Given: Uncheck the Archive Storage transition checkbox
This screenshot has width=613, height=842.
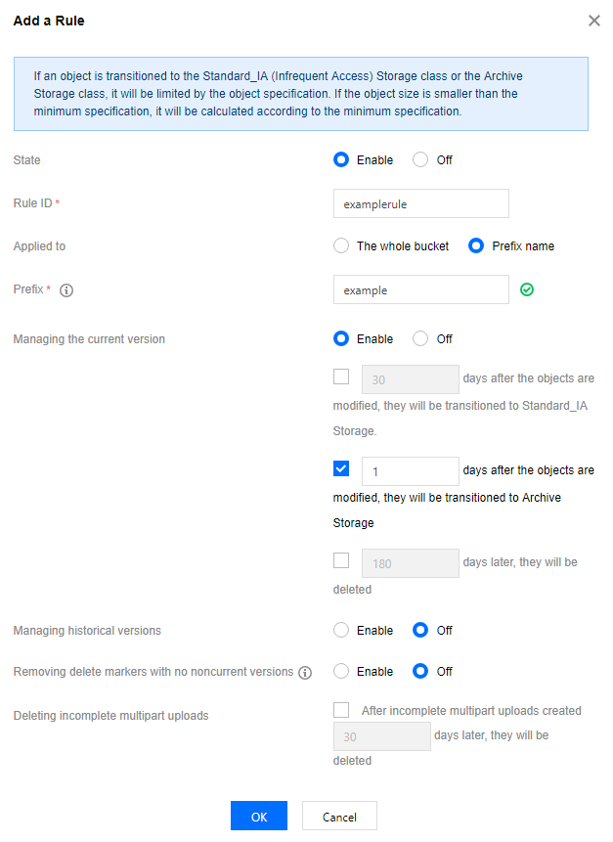Looking at the screenshot, I should click(x=341, y=468).
